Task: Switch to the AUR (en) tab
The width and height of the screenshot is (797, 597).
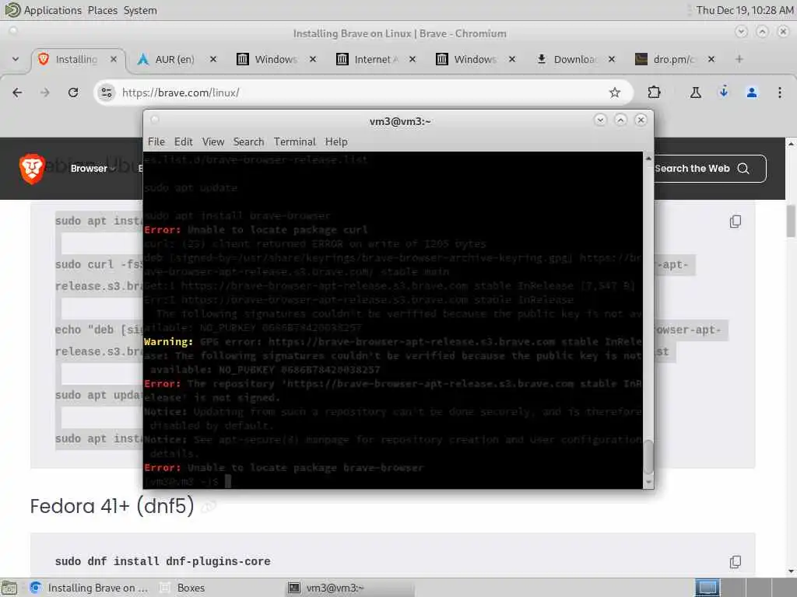Action: 174,59
